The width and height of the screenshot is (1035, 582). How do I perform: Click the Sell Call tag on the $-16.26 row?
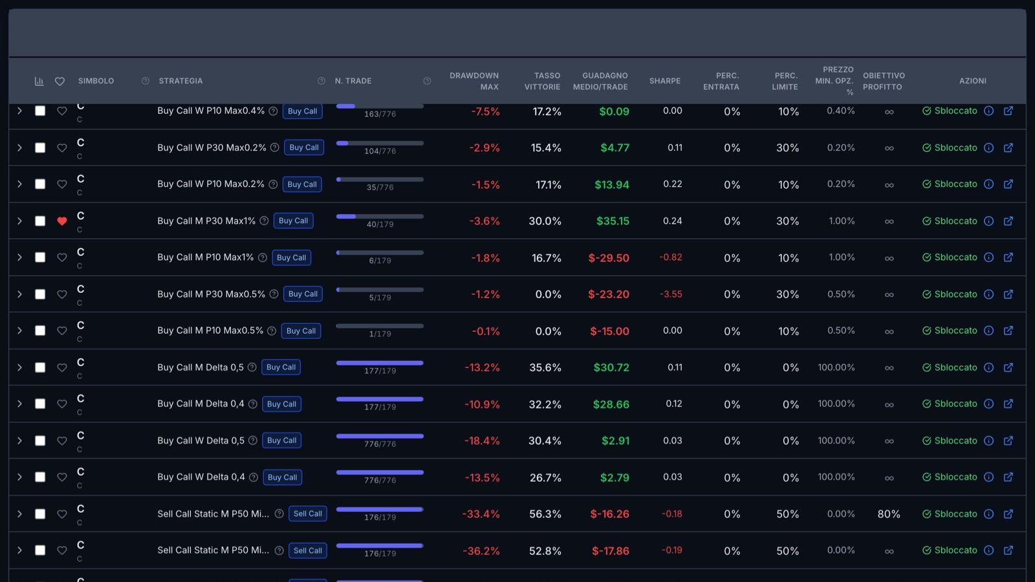click(308, 514)
